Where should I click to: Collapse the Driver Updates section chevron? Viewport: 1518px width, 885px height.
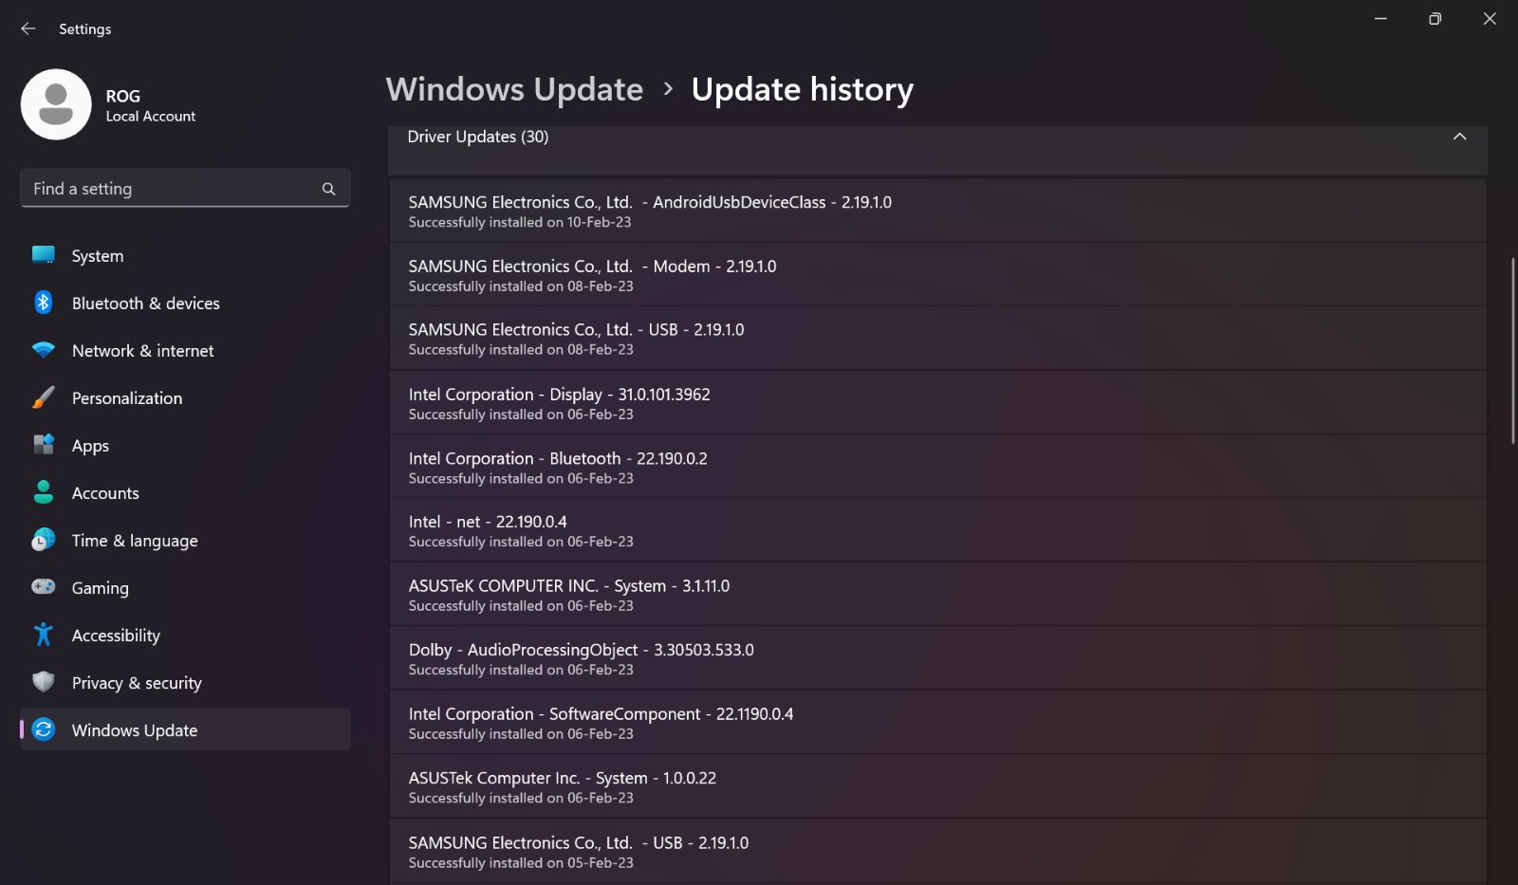click(x=1459, y=137)
